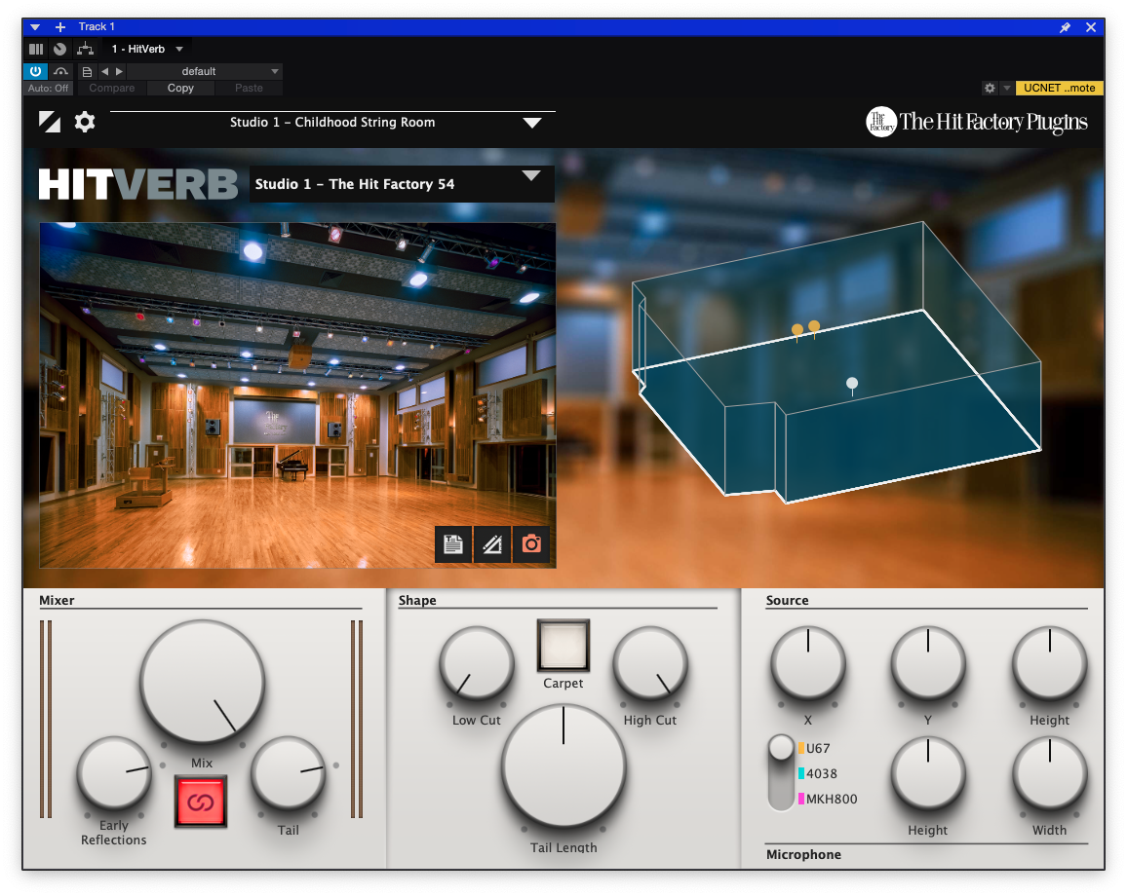Show the studio photo camera icon
This screenshot has height=896, width=1127.
[x=531, y=544]
